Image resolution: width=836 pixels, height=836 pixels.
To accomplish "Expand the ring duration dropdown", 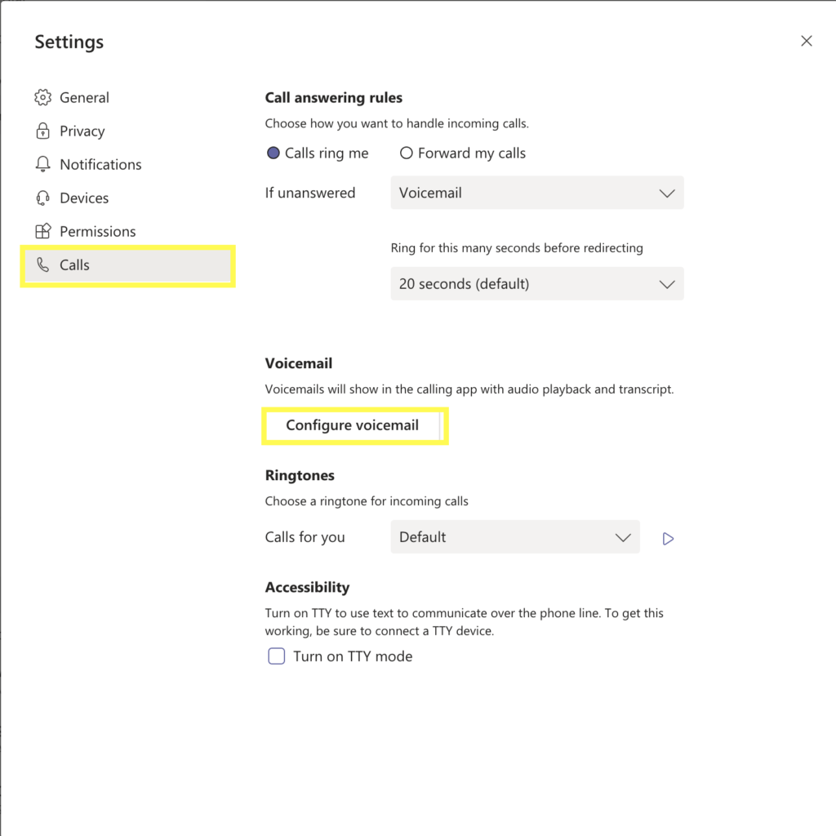I will (536, 283).
